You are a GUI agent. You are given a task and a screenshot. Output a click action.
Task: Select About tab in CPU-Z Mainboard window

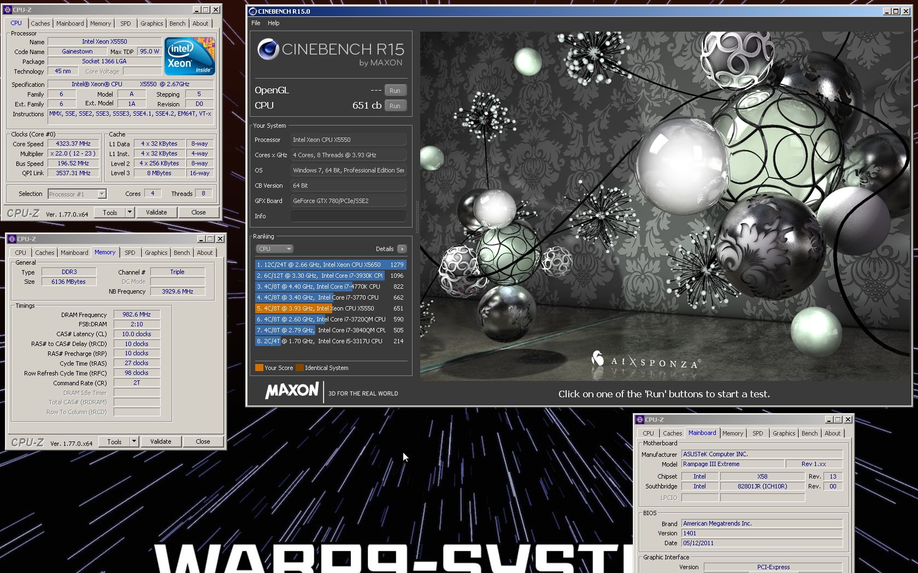(833, 433)
